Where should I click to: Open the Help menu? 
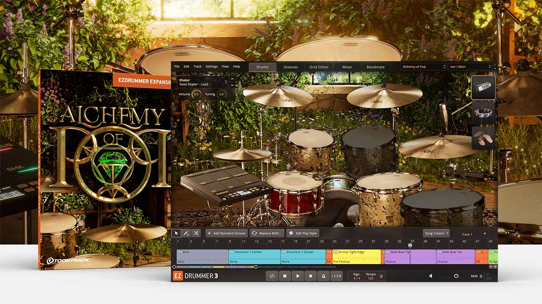tap(236, 67)
